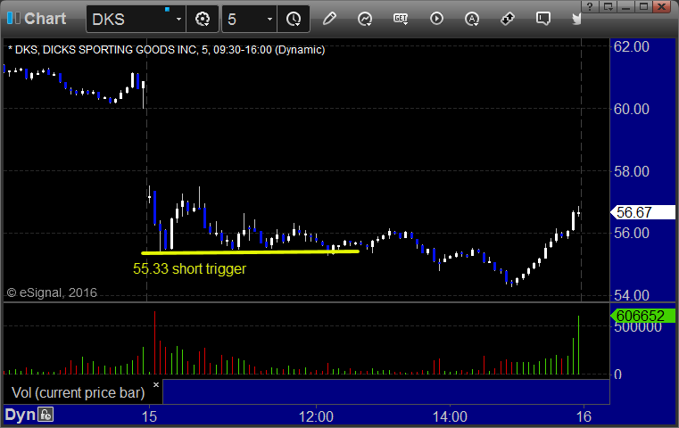679x428 pixels.
Task: Click the 62.00 price axis label
Action: pyautogui.click(x=632, y=46)
